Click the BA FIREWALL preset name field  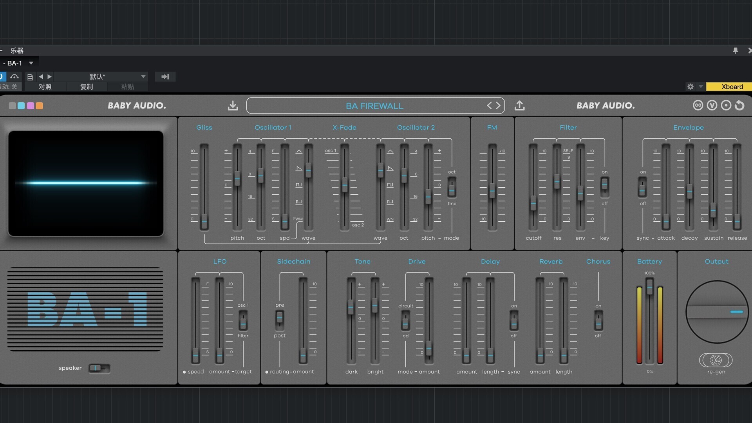[x=375, y=106]
